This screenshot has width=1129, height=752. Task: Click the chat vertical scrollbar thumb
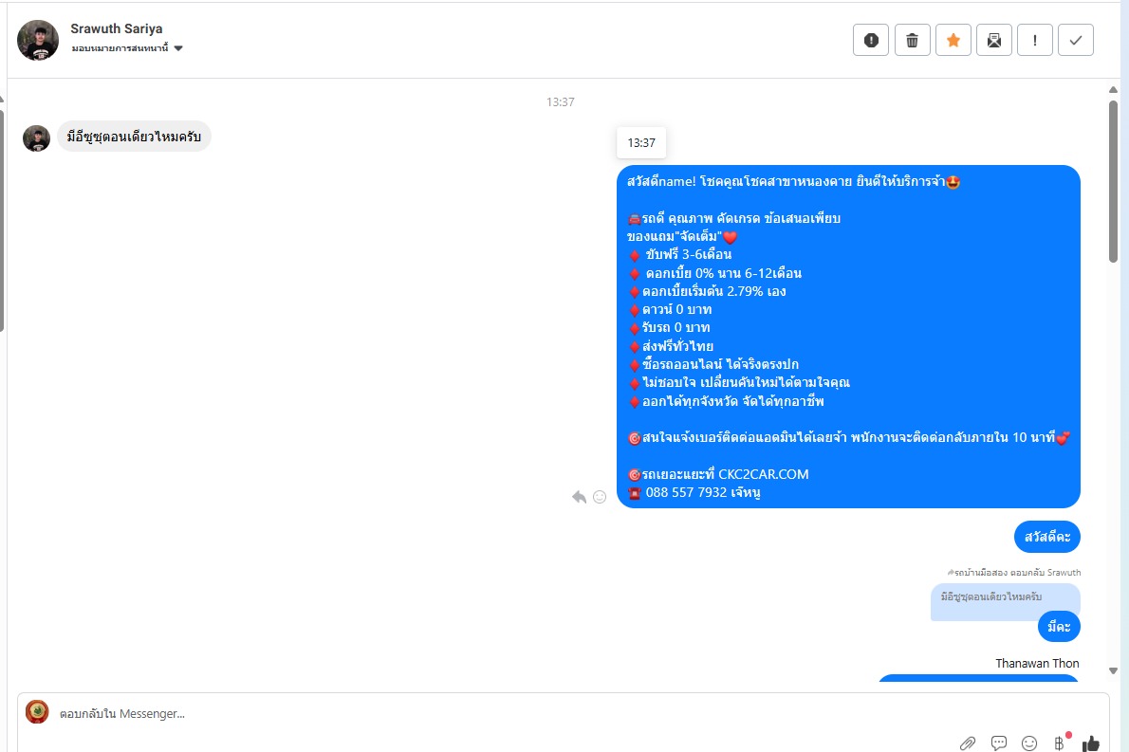coord(1113,181)
